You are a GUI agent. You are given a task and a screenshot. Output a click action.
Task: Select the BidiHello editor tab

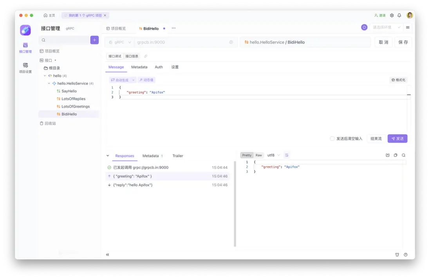(x=149, y=29)
